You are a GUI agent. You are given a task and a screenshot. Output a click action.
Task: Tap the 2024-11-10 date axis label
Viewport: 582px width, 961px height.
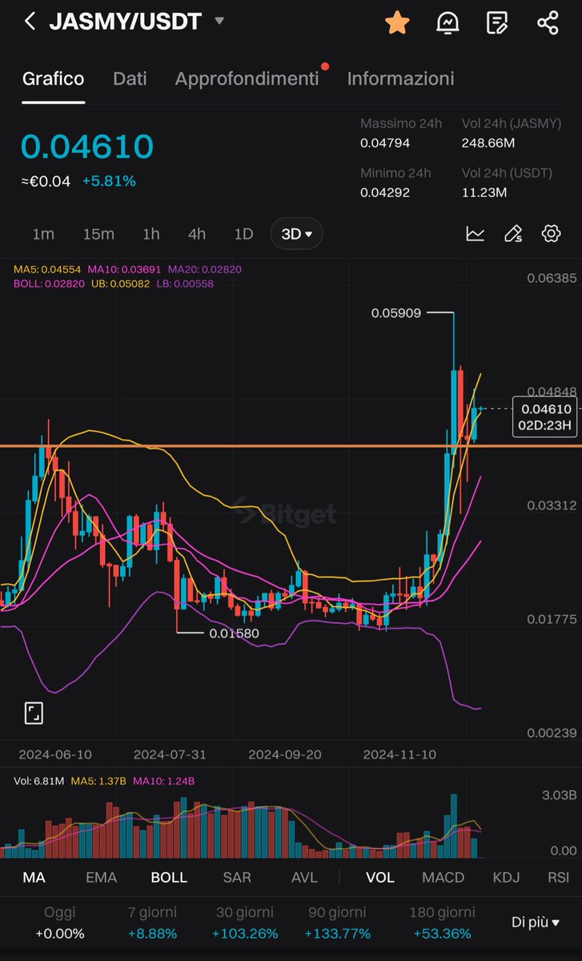coord(399,754)
